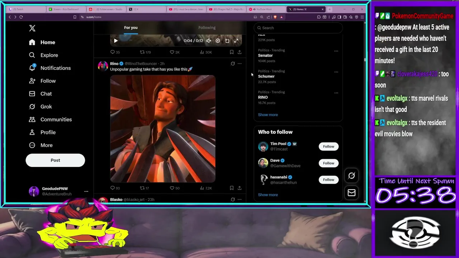The height and width of the screenshot is (258, 459).
Task: Like the video post with 2K likes
Action: 175,52
